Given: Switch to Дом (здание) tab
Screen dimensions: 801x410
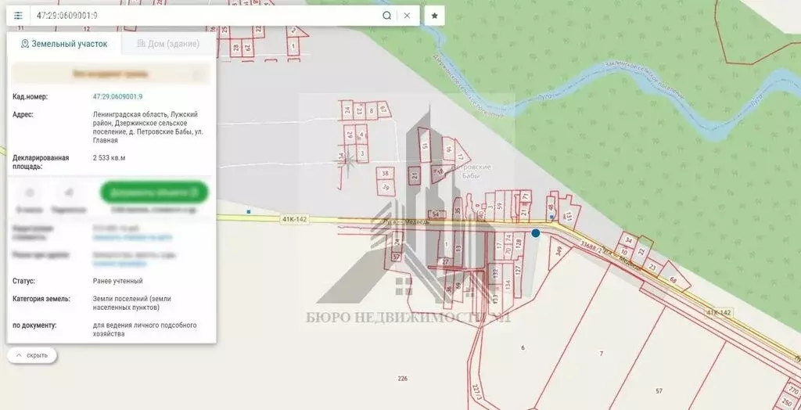Looking at the screenshot, I should pyautogui.click(x=168, y=44).
